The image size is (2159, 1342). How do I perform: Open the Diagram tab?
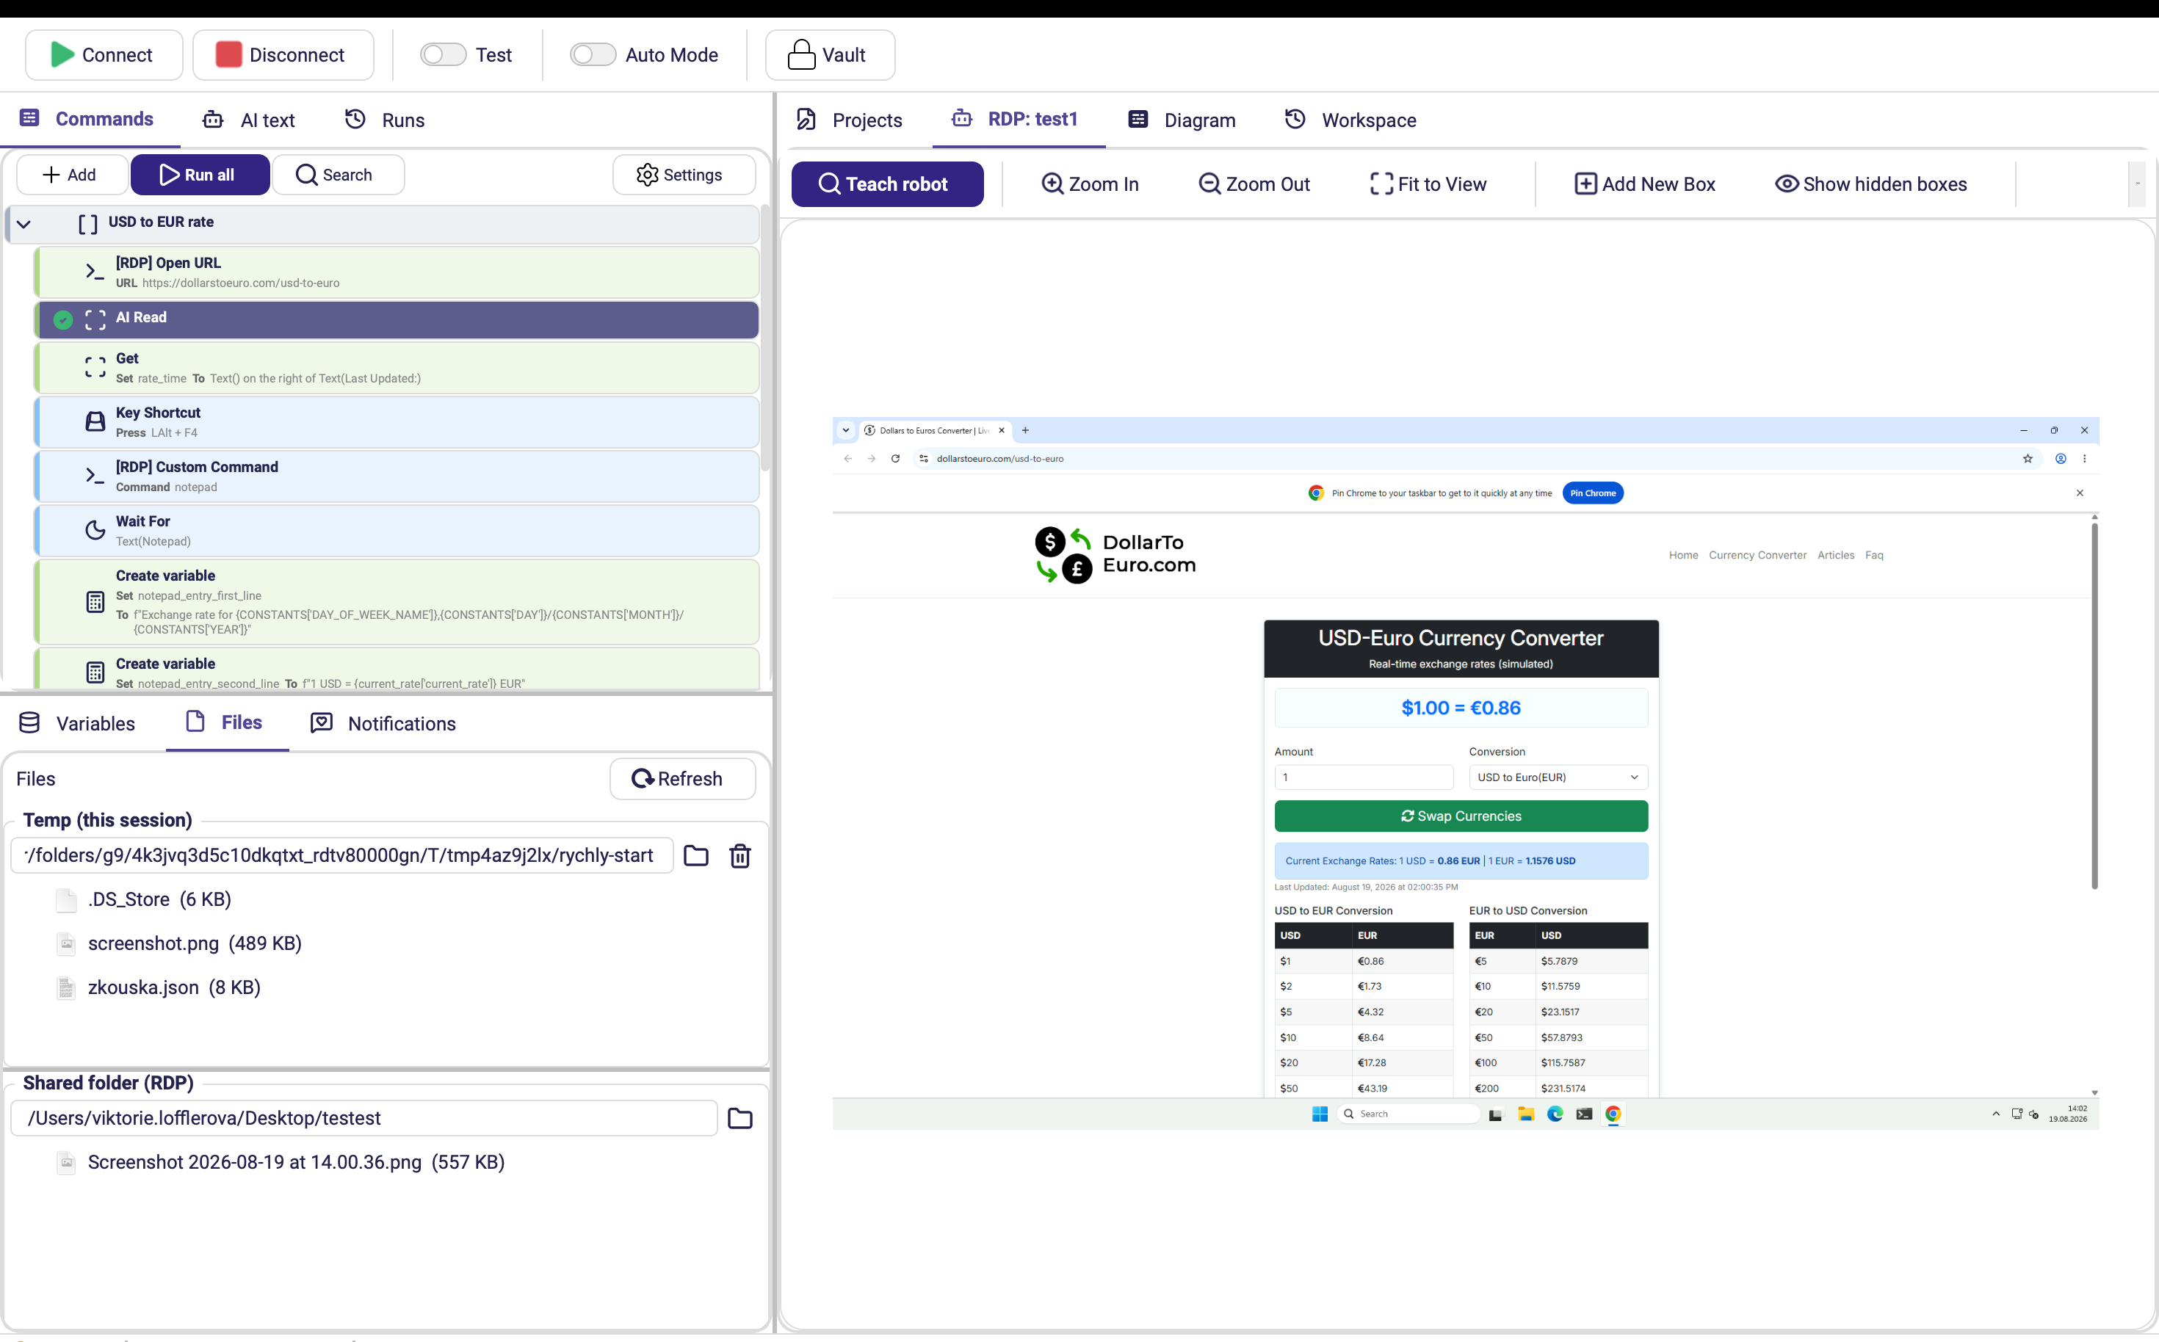tap(1182, 120)
